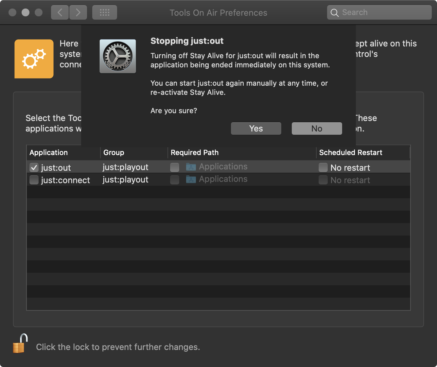The height and width of the screenshot is (367, 437).
Task: Click Applications path text in just:connect row
Action: [x=223, y=179]
